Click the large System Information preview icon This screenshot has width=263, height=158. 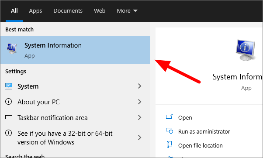(246, 50)
